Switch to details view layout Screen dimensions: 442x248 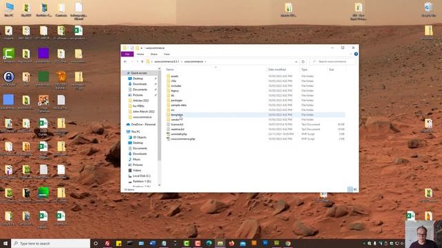click(350, 189)
